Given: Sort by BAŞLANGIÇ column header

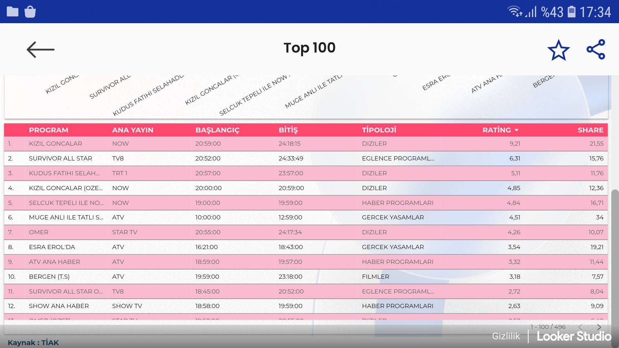Looking at the screenshot, I should point(217,130).
